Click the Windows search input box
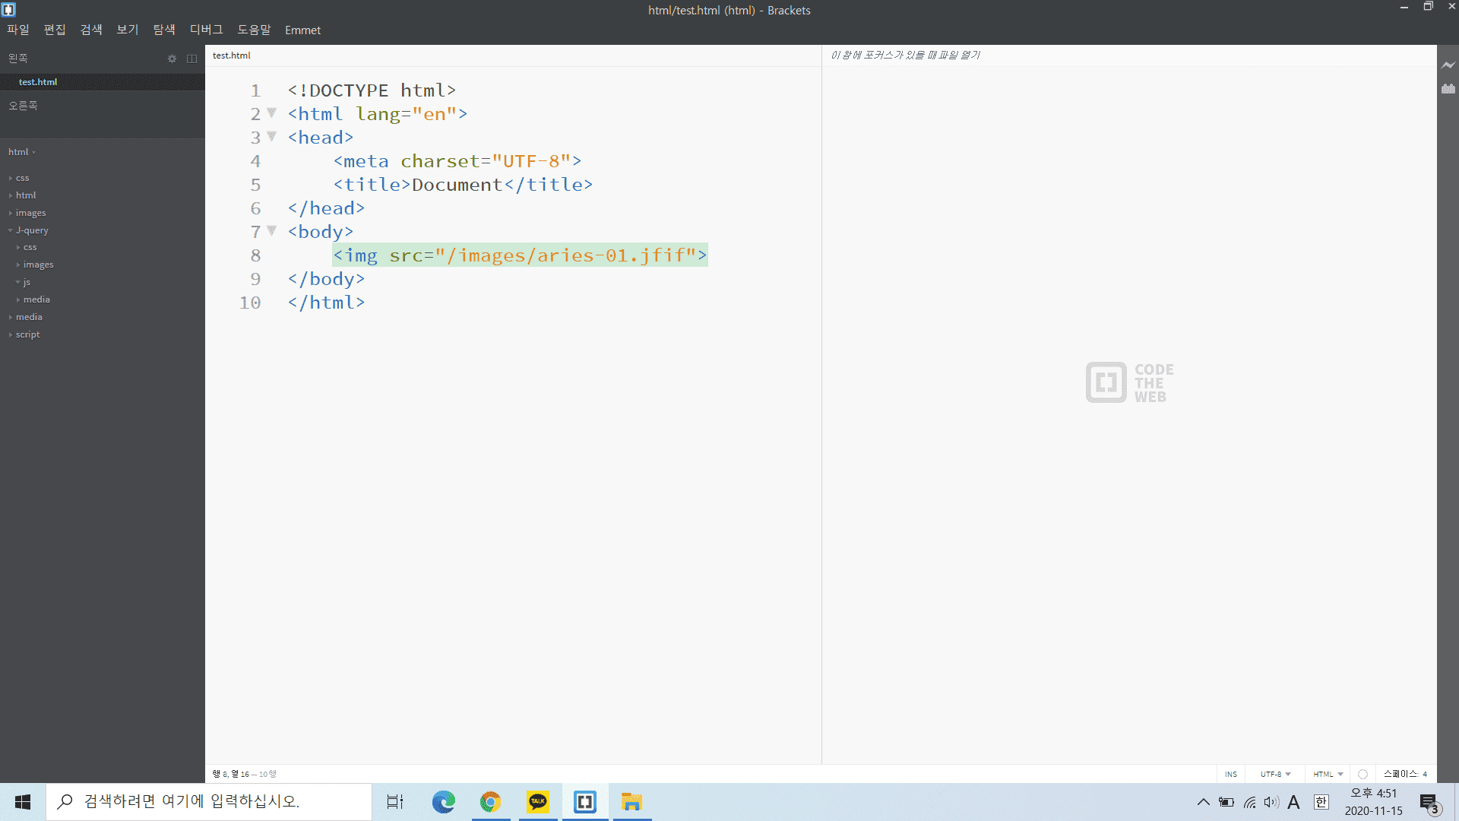 click(x=209, y=801)
